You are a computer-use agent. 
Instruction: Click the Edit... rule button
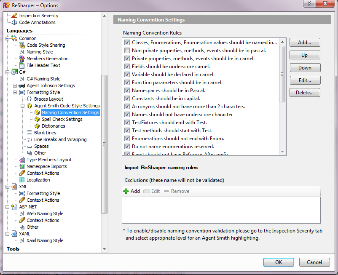[305, 80]
